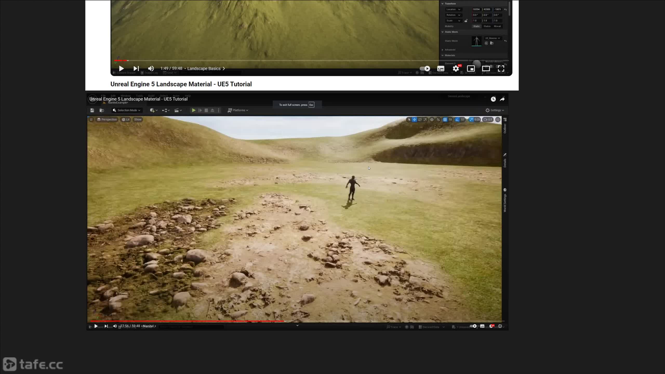Open the Lit view mode menu

click(x=126, y=120)
